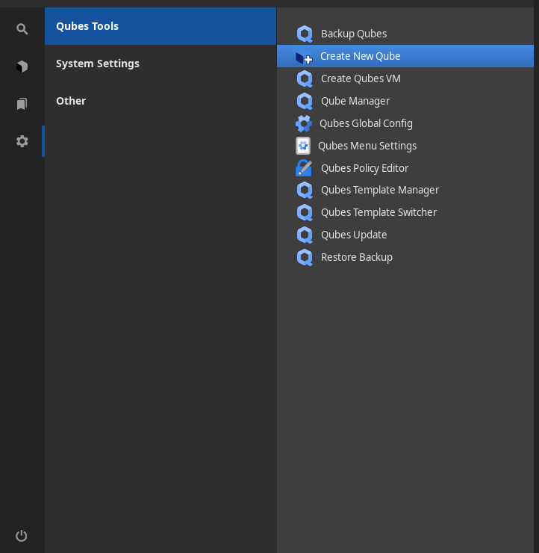Launch Create Qubes VM

click(x=405, y=78)
